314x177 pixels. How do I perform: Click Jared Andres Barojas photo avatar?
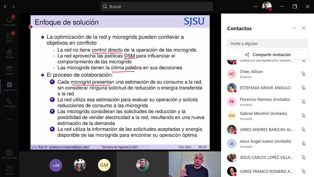(x=232, y=129)
